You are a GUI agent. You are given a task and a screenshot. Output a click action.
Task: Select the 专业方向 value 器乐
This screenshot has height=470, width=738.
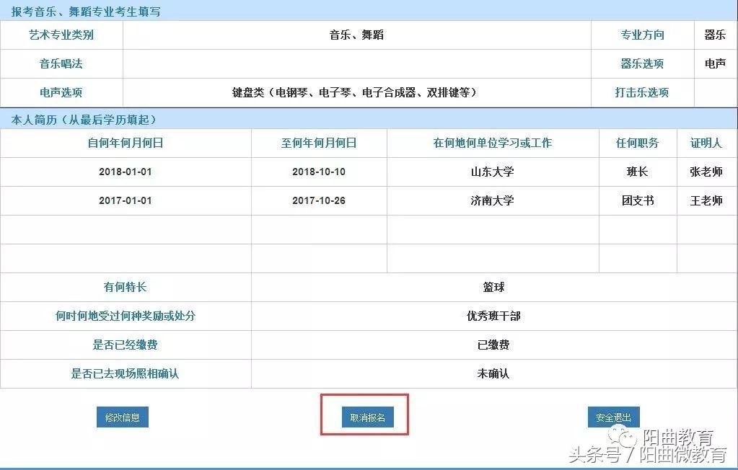point(715,35)
